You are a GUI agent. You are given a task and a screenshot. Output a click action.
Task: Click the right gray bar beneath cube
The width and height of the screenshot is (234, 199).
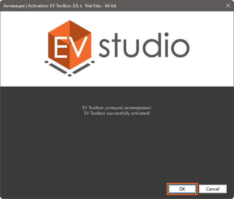click(81, 69)
